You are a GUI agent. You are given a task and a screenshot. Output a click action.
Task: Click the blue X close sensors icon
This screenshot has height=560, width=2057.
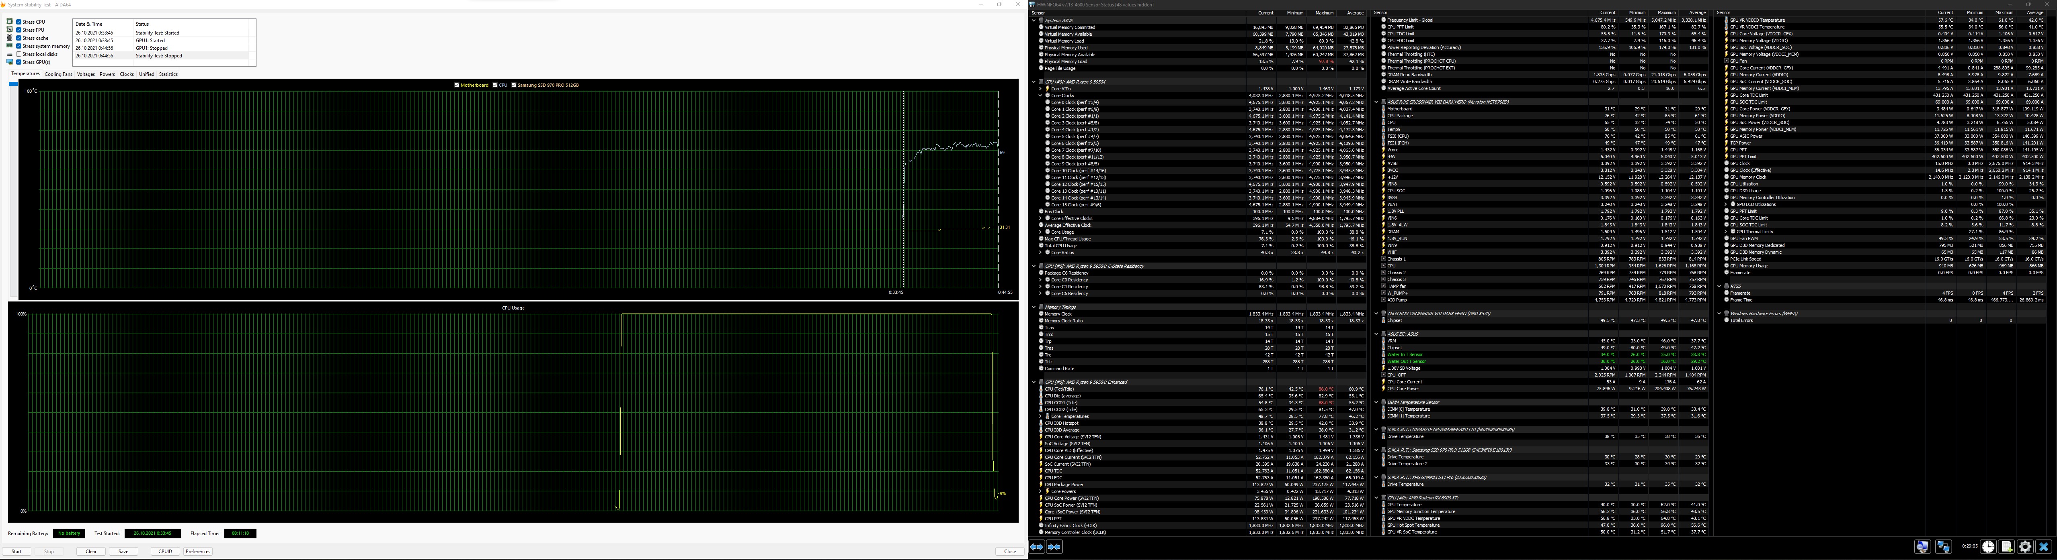[x=2043, y=546]
